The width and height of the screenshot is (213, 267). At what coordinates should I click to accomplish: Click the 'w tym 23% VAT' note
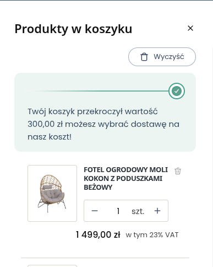152,235
